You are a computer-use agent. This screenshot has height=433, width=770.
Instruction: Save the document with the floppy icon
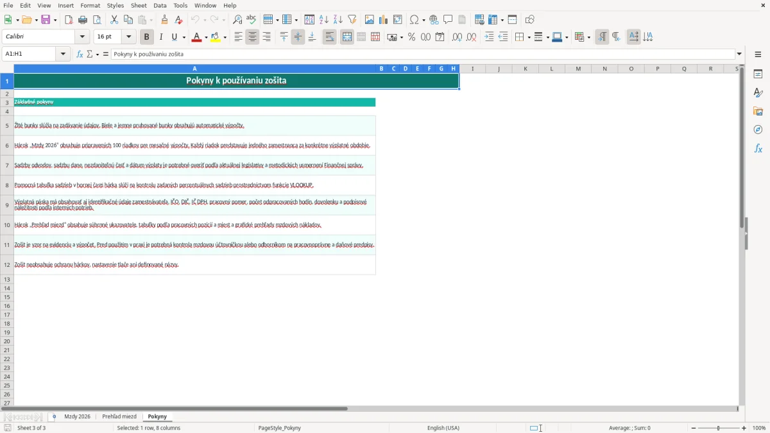(46, 20)
